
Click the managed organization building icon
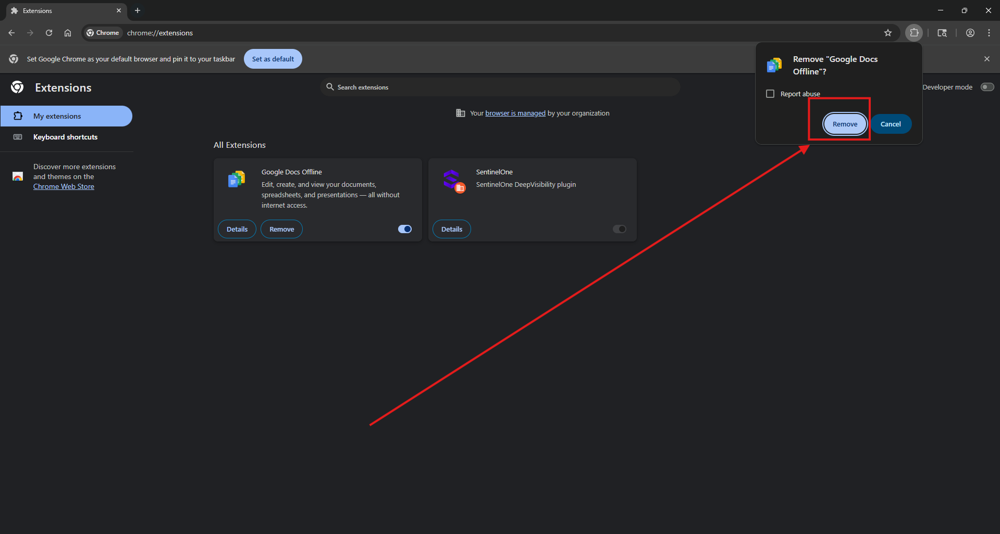tap(461, 113)
